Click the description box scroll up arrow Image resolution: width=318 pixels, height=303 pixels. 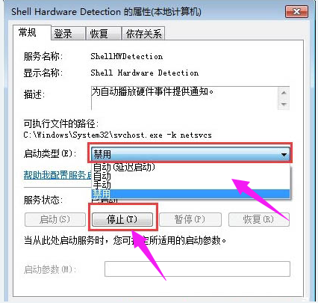[x=284, y=93]
